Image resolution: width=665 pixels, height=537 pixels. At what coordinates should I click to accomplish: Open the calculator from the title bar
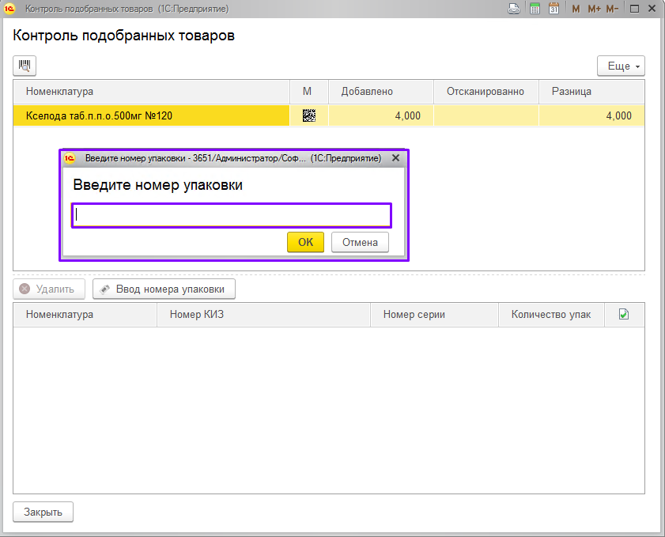tap(535, 9)
